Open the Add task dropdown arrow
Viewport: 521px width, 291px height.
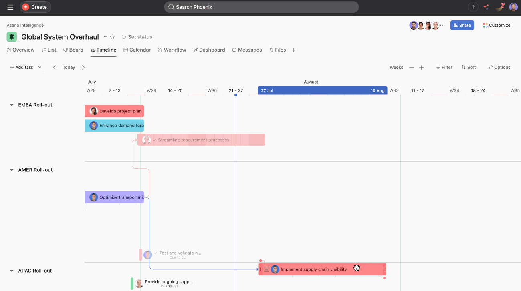40,68
